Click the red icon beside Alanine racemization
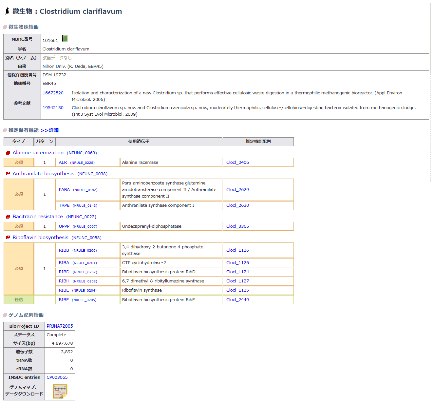 tap(8, 153)
